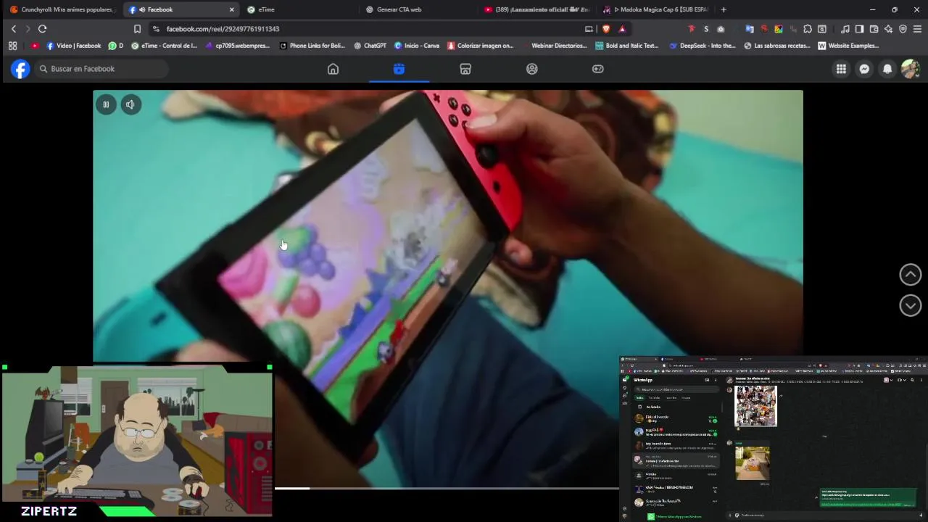Open Messenger icon
Screen dimensions: 928x522
click(864, 69)
